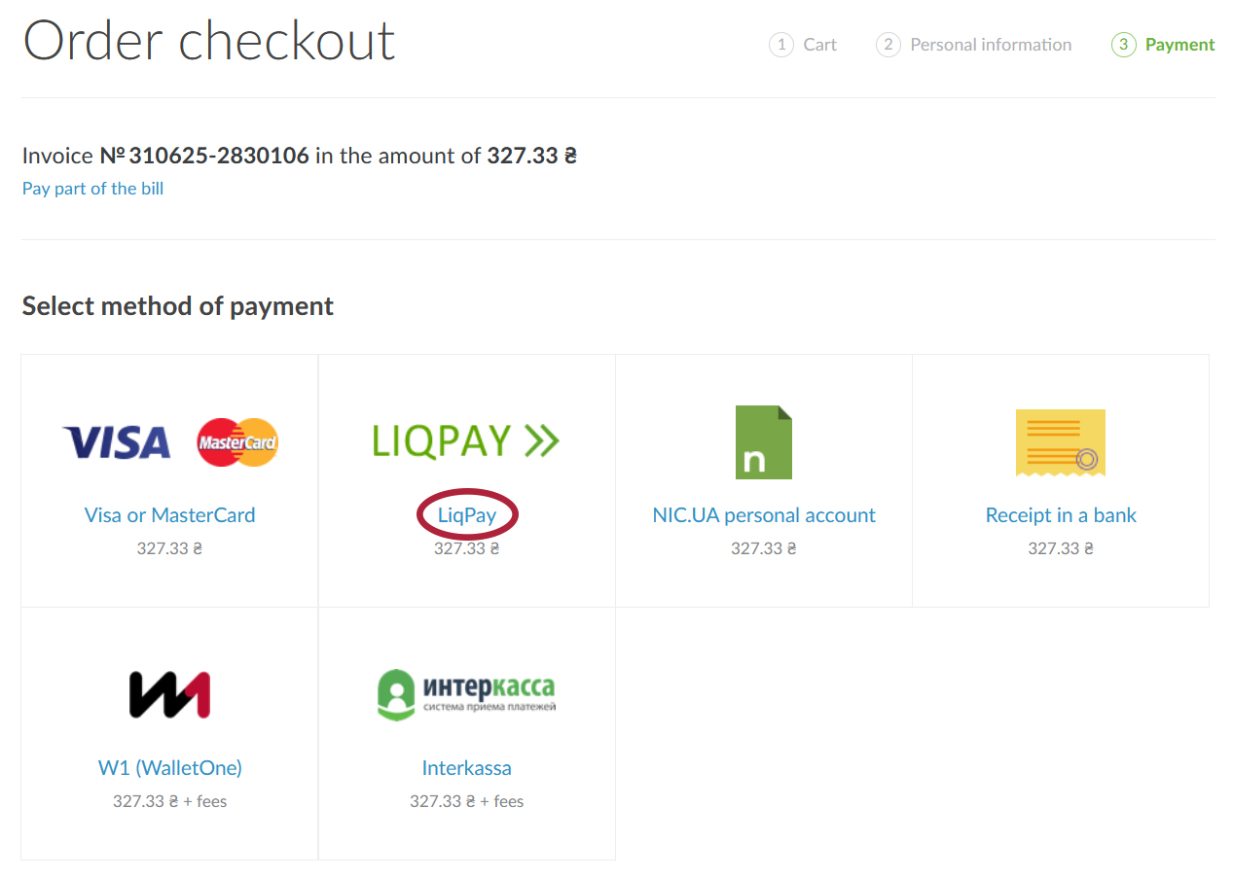Click the Interkassa logo image
The image size is (1233, 878).
(466, 693)
